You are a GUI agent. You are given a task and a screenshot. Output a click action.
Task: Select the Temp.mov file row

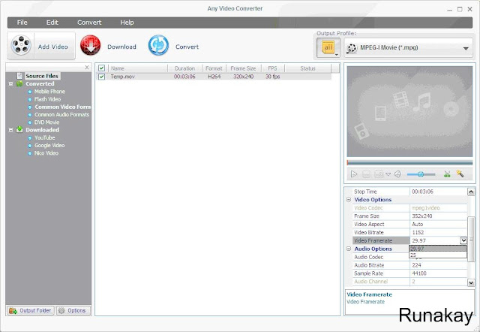coord(214,77)
